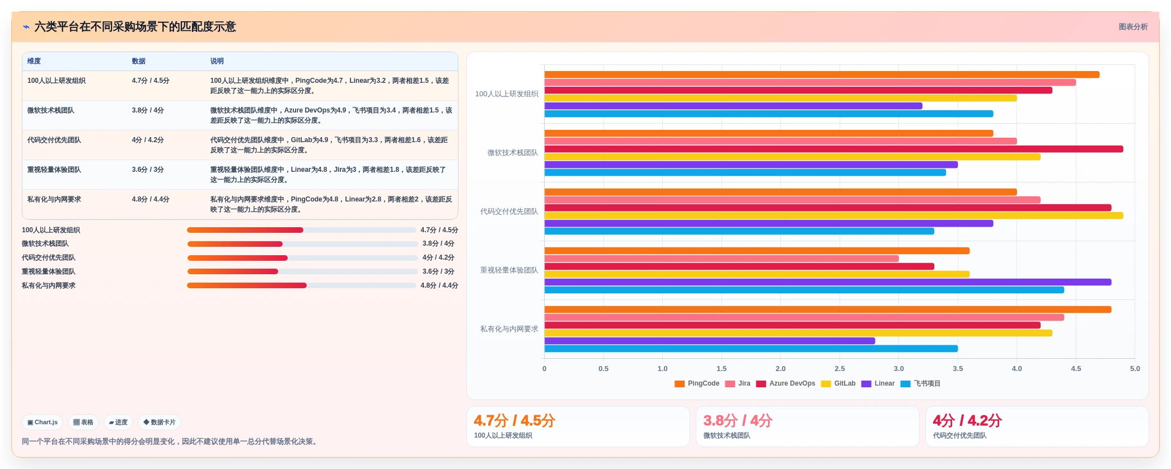This screenshot has width=1171, height=469.
Task: Click the table value 3.6分 / 3分
Action: click(148, 170)
